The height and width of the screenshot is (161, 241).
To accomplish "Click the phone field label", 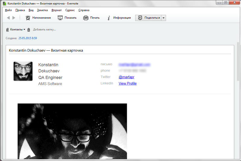I will coord(105,71).
